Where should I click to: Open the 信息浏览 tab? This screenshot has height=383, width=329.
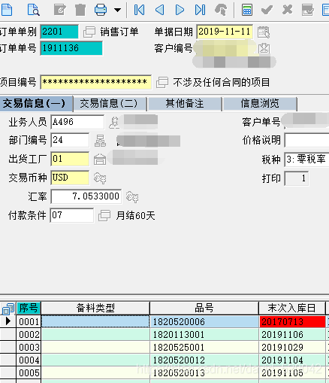[260, 104]
